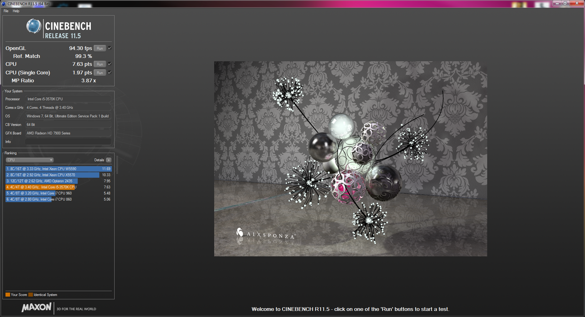Click the Cinebench icon in the title bar

coord(4,4)
